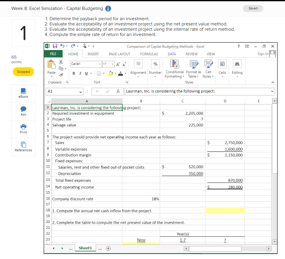Select the Sheet1 tab at the bottom
The image size is (285, 259).
85,248
